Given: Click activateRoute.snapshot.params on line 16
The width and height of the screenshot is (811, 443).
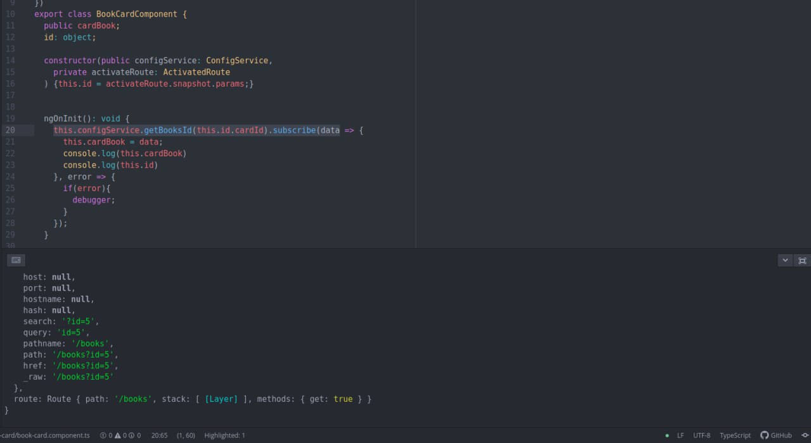Looking at the screenshot, I should click(x=175, y=84).
